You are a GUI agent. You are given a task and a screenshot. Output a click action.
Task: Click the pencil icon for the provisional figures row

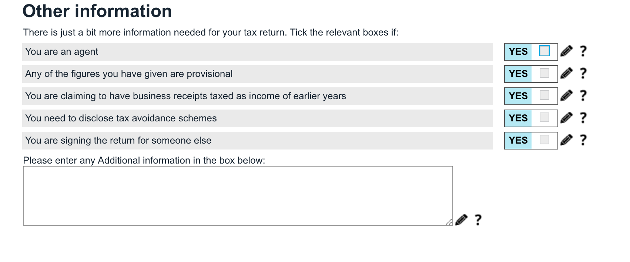(x=566, y=73)
